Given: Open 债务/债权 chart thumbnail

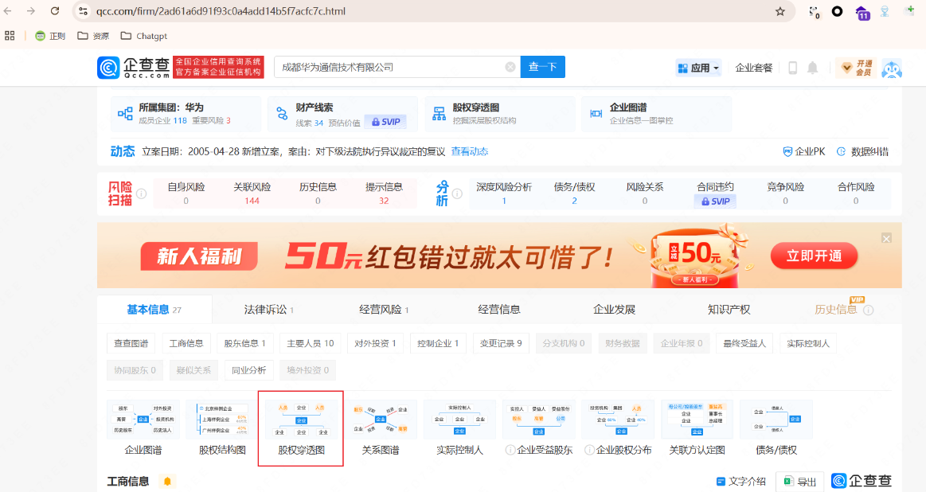Looking at the screenshot, I should pos(776,428).
